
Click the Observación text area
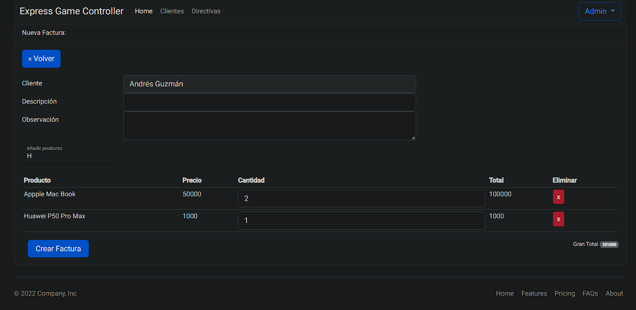pos(269,125)
